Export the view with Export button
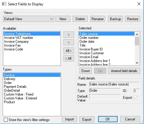This screenshot has height=124, width=144. [87, 119]
